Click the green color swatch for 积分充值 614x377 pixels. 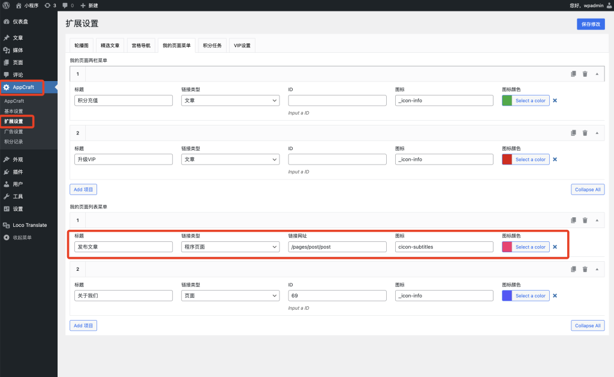click(507, 100)
